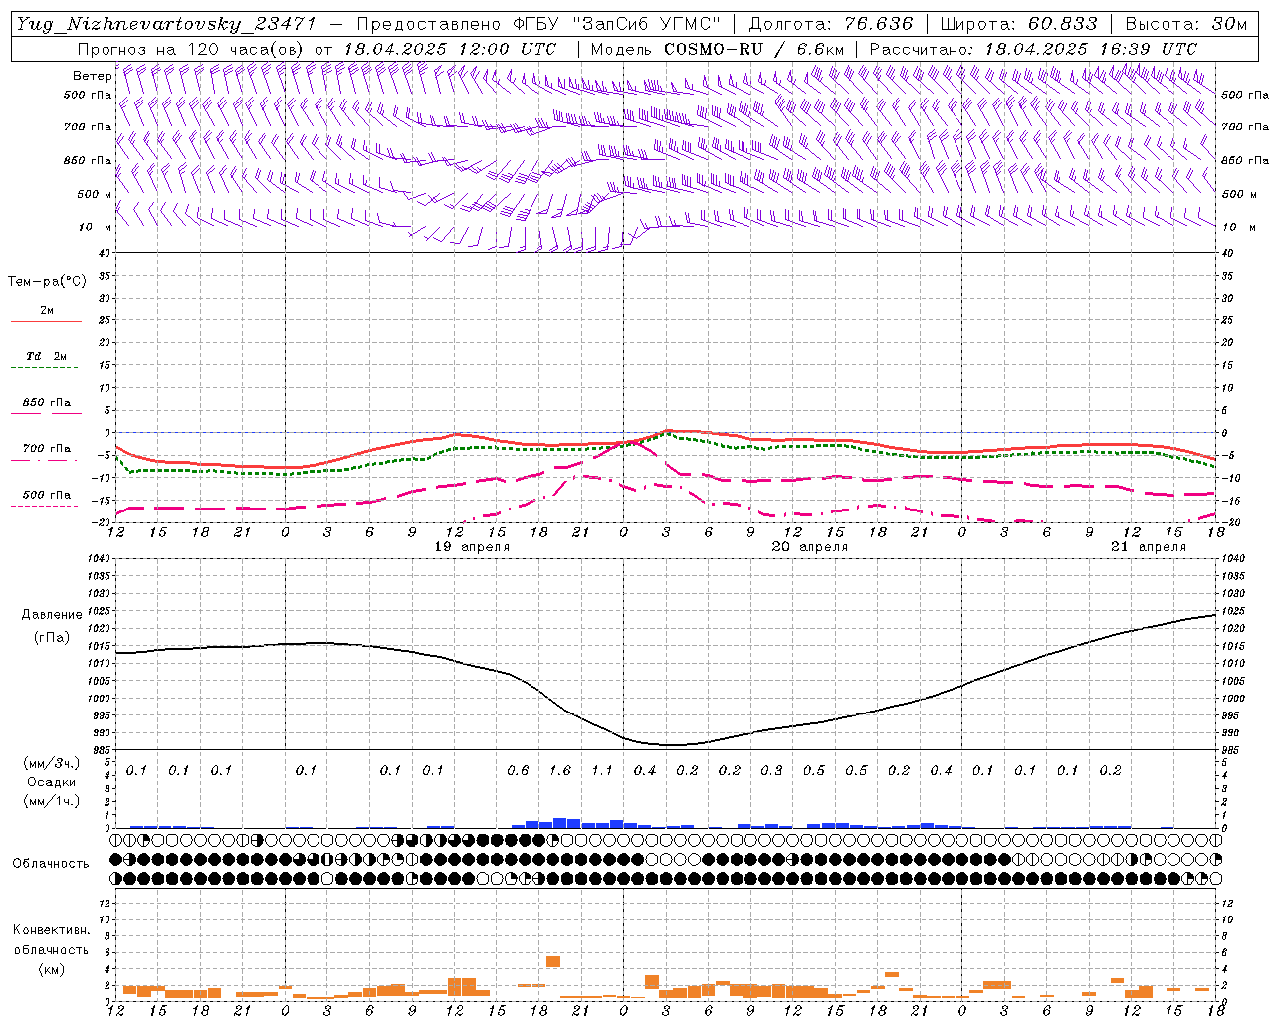This screenshot has width=1274, height=1019.
Task: Click the 20 апреля date label
Action: pyautogui.click(x=810, y=547)
